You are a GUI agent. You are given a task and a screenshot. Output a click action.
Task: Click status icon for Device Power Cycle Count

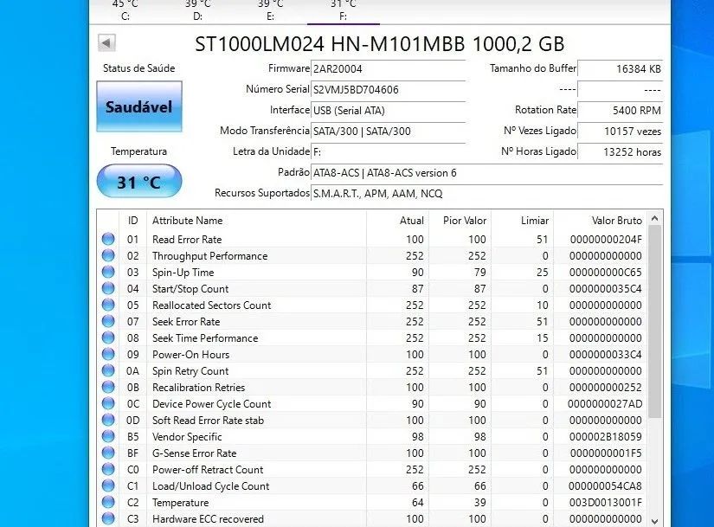108,403
